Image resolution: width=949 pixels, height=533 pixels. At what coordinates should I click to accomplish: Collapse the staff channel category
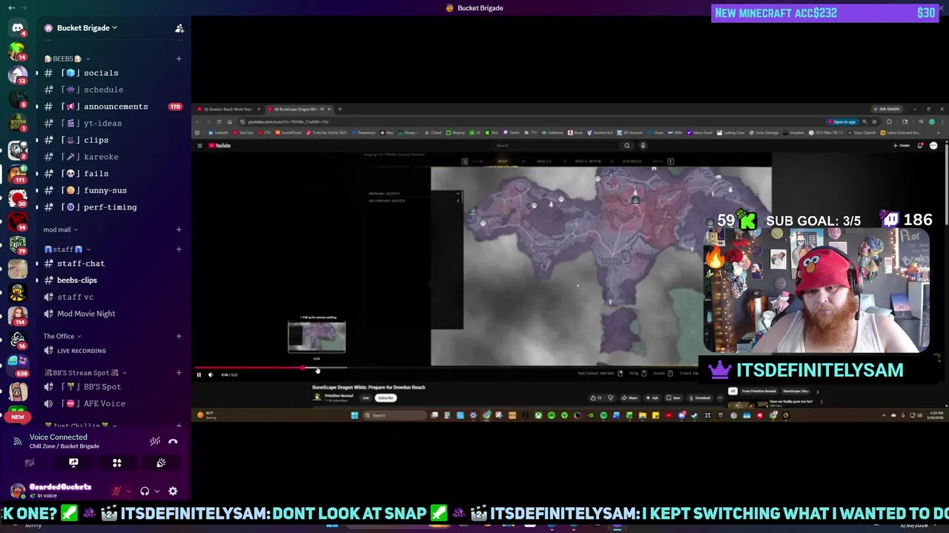pyautogui.click(x=67, y=249)
